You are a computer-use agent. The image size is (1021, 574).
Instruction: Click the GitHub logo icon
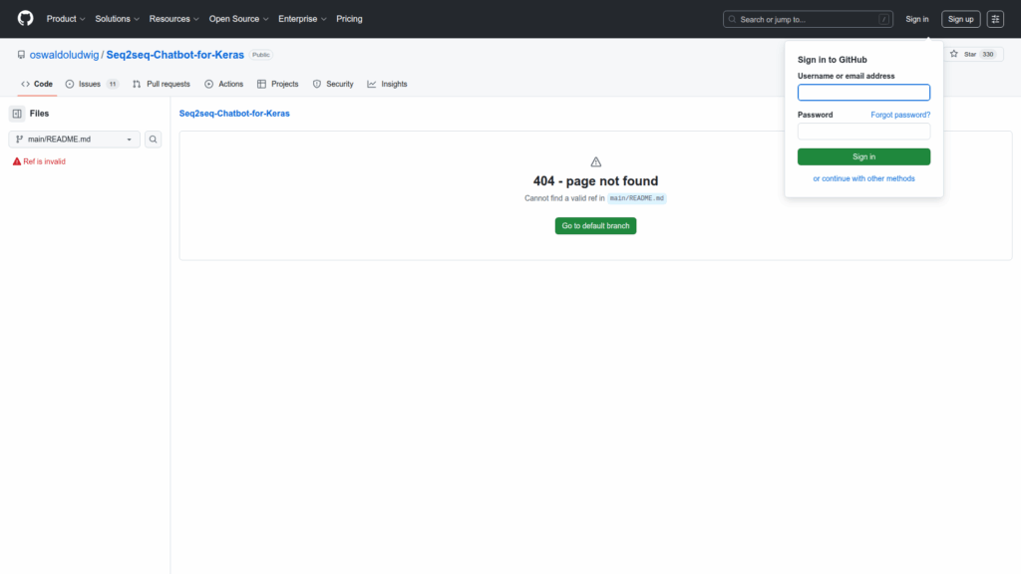[25, 19]
